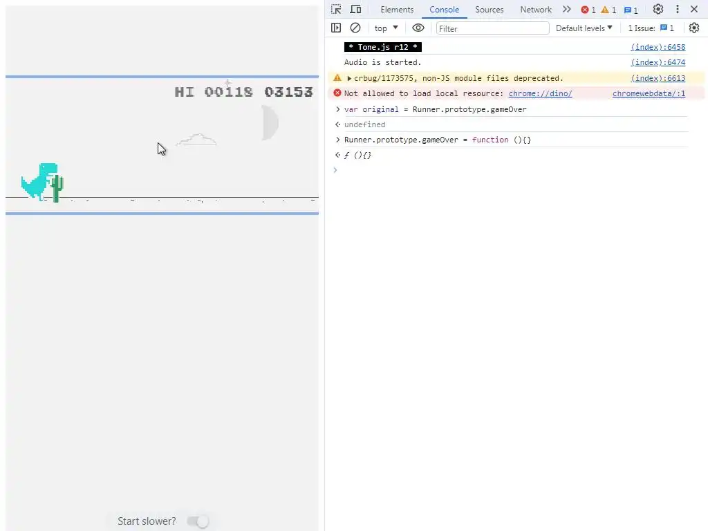The width and height of the screenshot is (708, 531).
Task: Open the Sources tab
Action: [x=489, y=10]
